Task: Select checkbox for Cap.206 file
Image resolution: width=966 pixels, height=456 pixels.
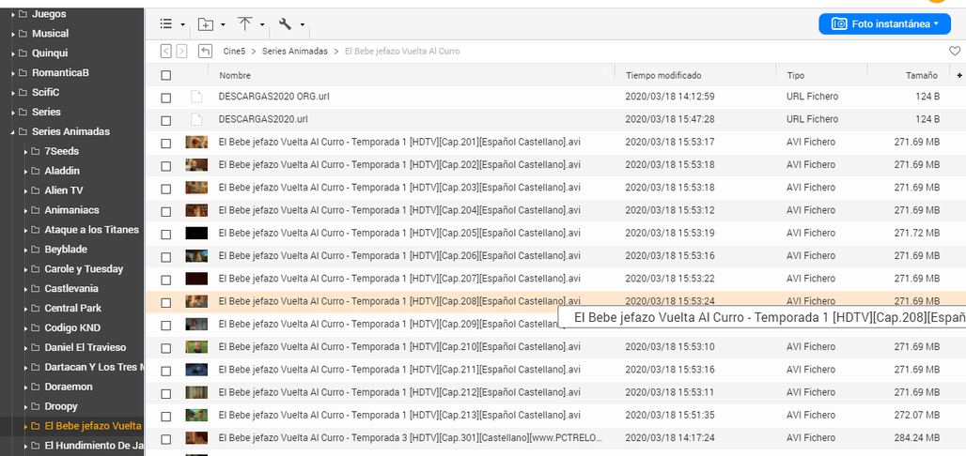Action: click(165, 257)
